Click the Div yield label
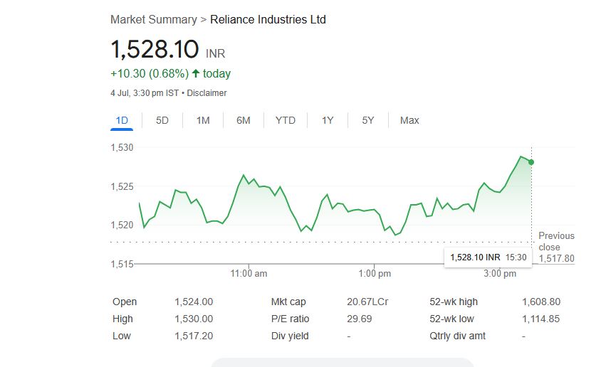 [290, 336]
